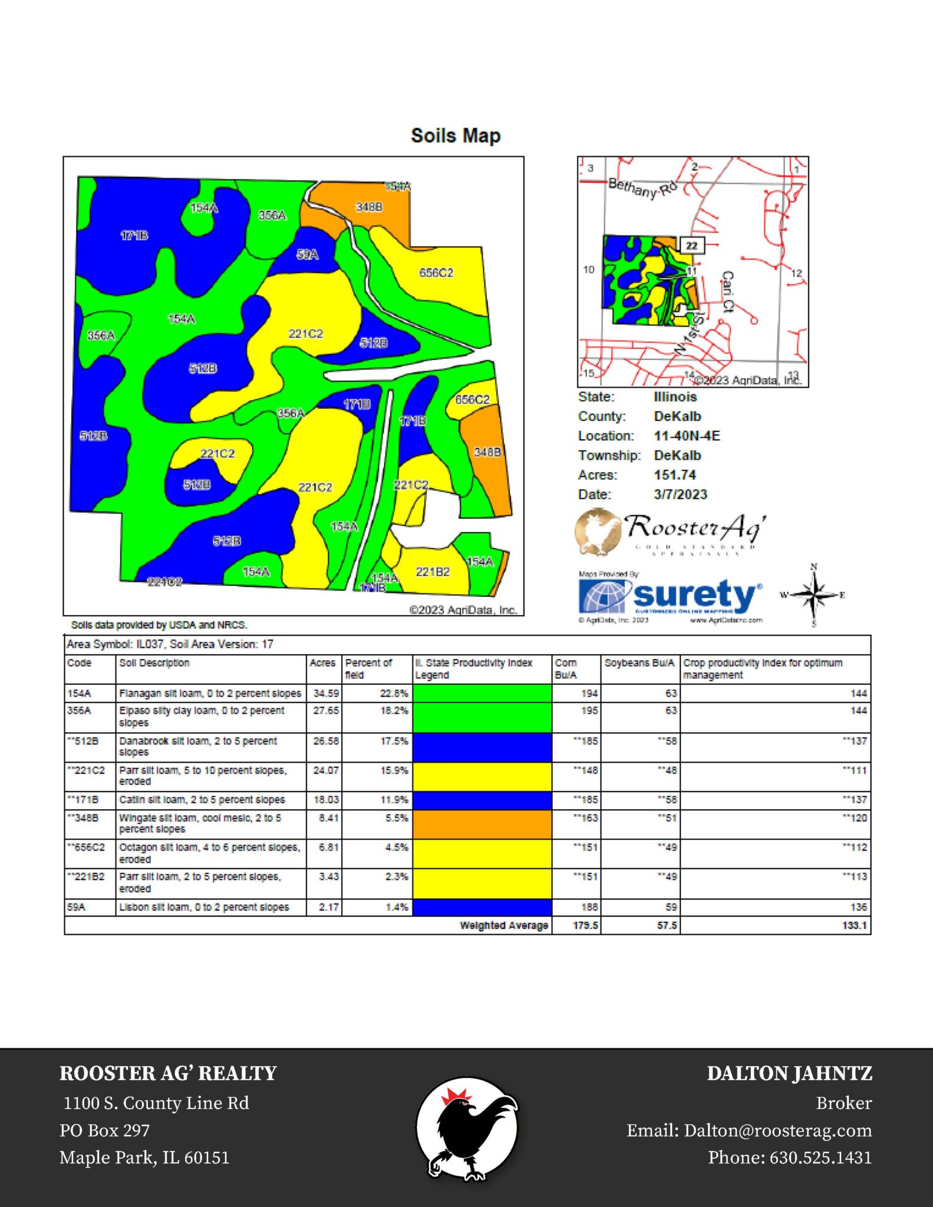Click the 348B label on the map top
Image resolution: width=933 pixels, height=1207 pixels.
pyautogui.click(x=369, y=207)
